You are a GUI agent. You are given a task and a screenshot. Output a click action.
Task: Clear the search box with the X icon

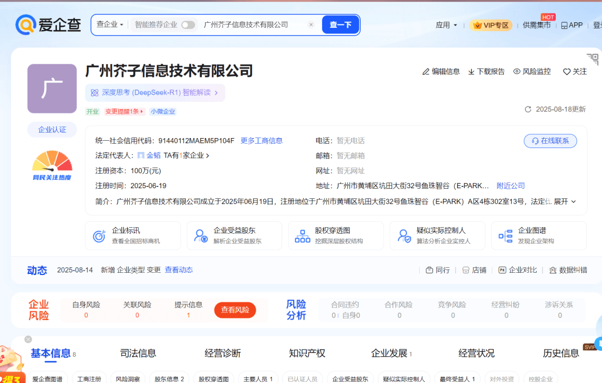point(311,24)
